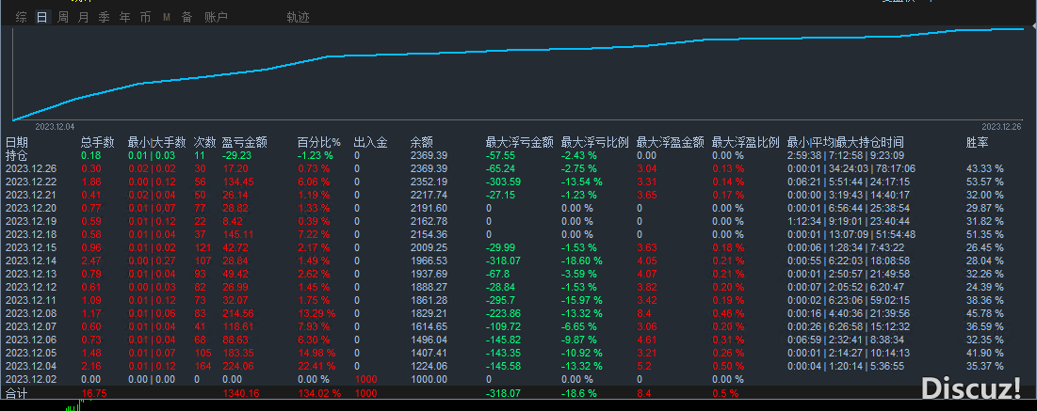Click the 合计 total row label
This screenshot has height=411, width=1037.
pyautogui.click(x=17, y=394)
